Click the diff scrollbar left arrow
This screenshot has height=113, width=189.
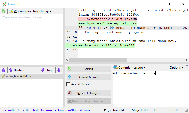pos(67,60)
